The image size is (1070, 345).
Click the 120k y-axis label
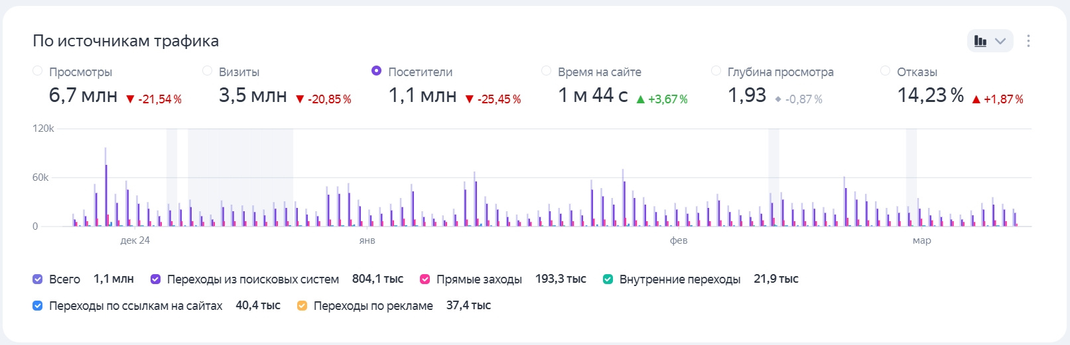(43, 128)
